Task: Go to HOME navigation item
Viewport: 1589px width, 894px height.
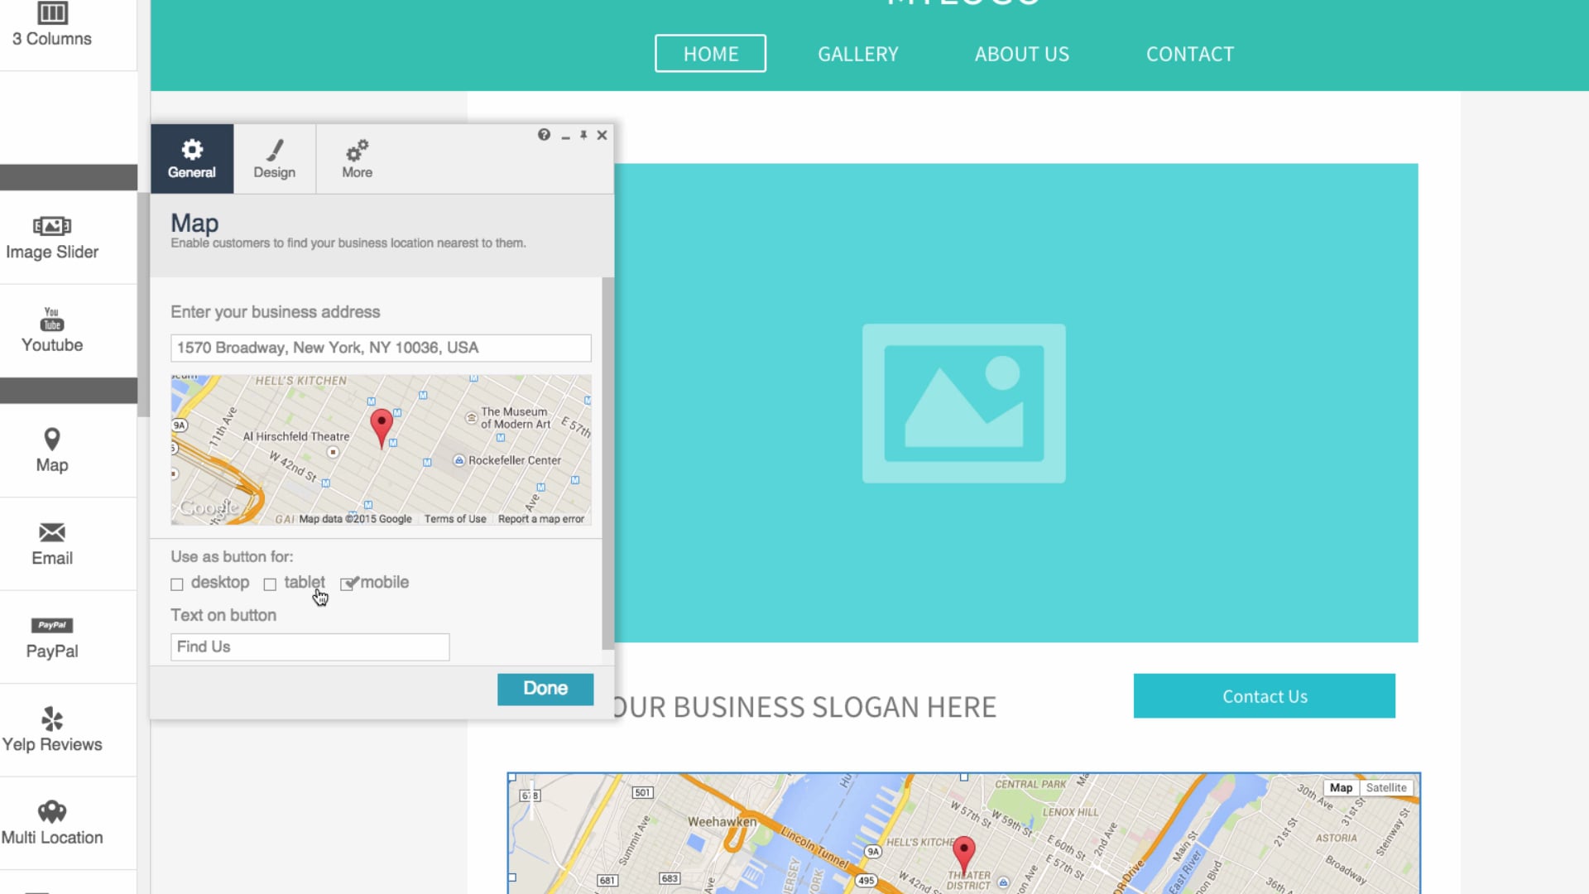Action: click(711, 54)
